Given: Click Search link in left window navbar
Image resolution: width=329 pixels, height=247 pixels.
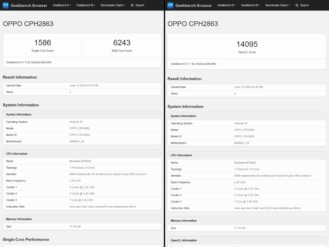Looking at the screenshot, I should point(140,5).
